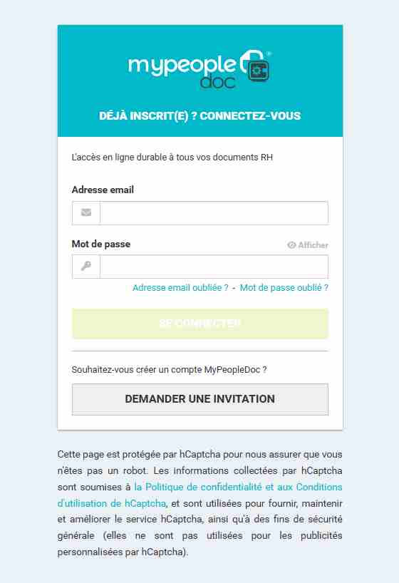Open the Mot de passe oublié link
The height and width of the screenshot is (583, 399).
coord(284,288)
